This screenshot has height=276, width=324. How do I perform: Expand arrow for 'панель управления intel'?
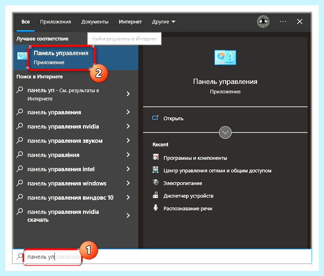pos(128,169)
